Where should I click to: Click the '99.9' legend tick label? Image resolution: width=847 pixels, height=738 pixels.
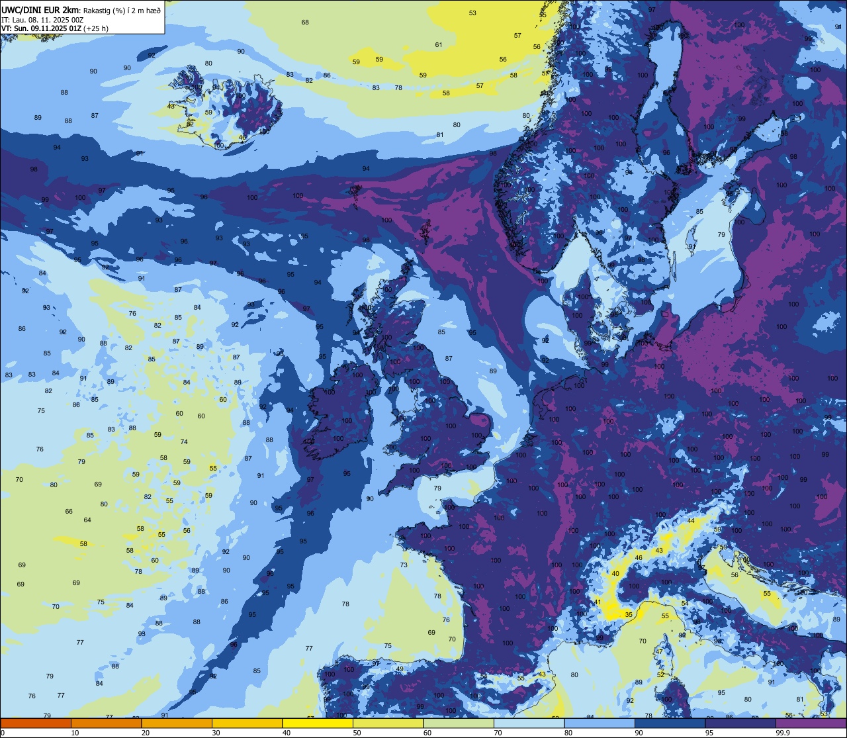[x=783, y=733]
